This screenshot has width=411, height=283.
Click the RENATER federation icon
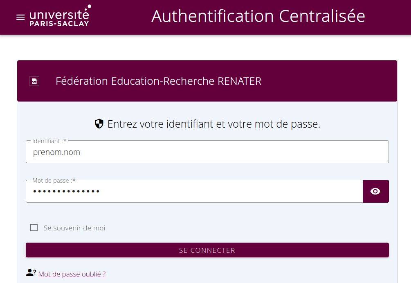tap(34, 81)
